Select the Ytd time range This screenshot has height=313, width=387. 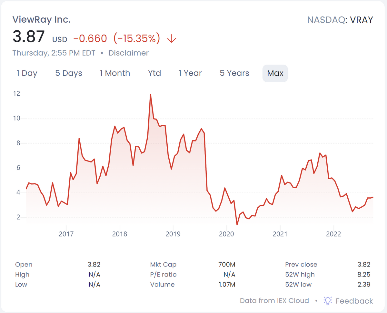[x=154, y=73]
